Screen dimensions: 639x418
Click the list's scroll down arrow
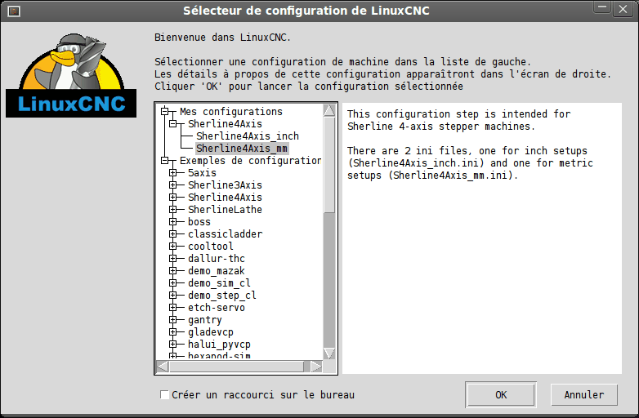tap(329, 353)
